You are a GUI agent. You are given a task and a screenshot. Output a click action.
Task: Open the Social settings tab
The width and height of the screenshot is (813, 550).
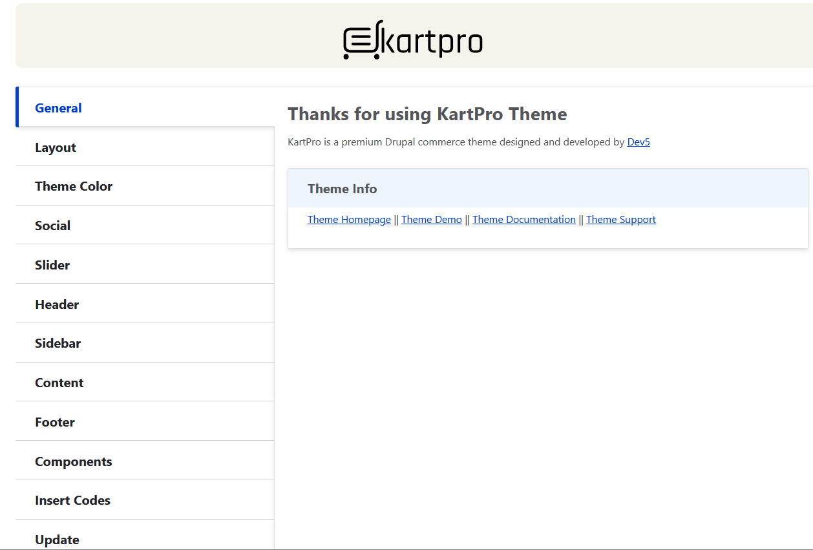(53, 226)
